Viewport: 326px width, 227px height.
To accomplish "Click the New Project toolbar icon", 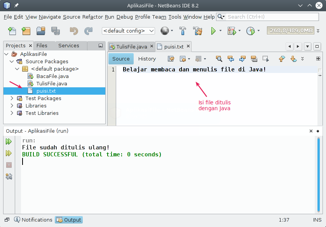I will [x=26, y=30].
